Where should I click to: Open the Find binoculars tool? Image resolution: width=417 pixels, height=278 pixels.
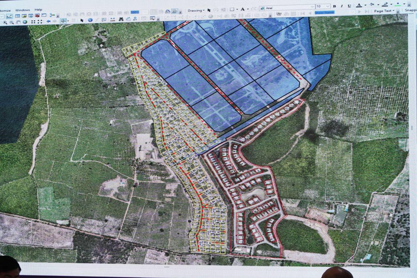click(121, 19)
